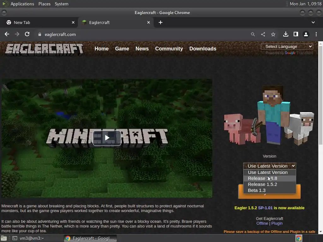Open Chrome downloads icon
The height and width of the screenshot is (242, 323).
tap(286, 34)
